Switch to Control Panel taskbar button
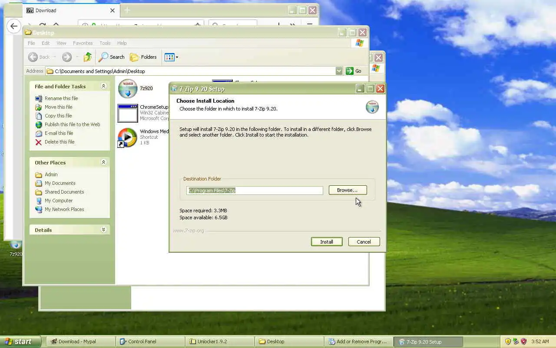556x348 pixels. (x=150, y=341)
